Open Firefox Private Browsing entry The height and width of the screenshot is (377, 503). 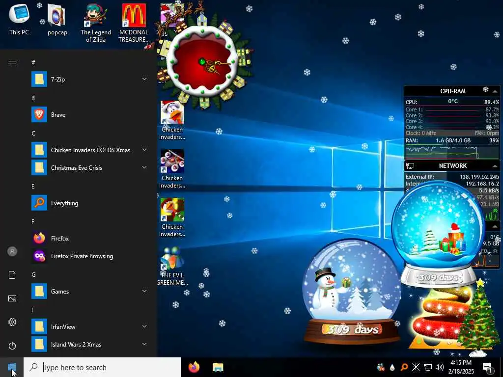89,256
